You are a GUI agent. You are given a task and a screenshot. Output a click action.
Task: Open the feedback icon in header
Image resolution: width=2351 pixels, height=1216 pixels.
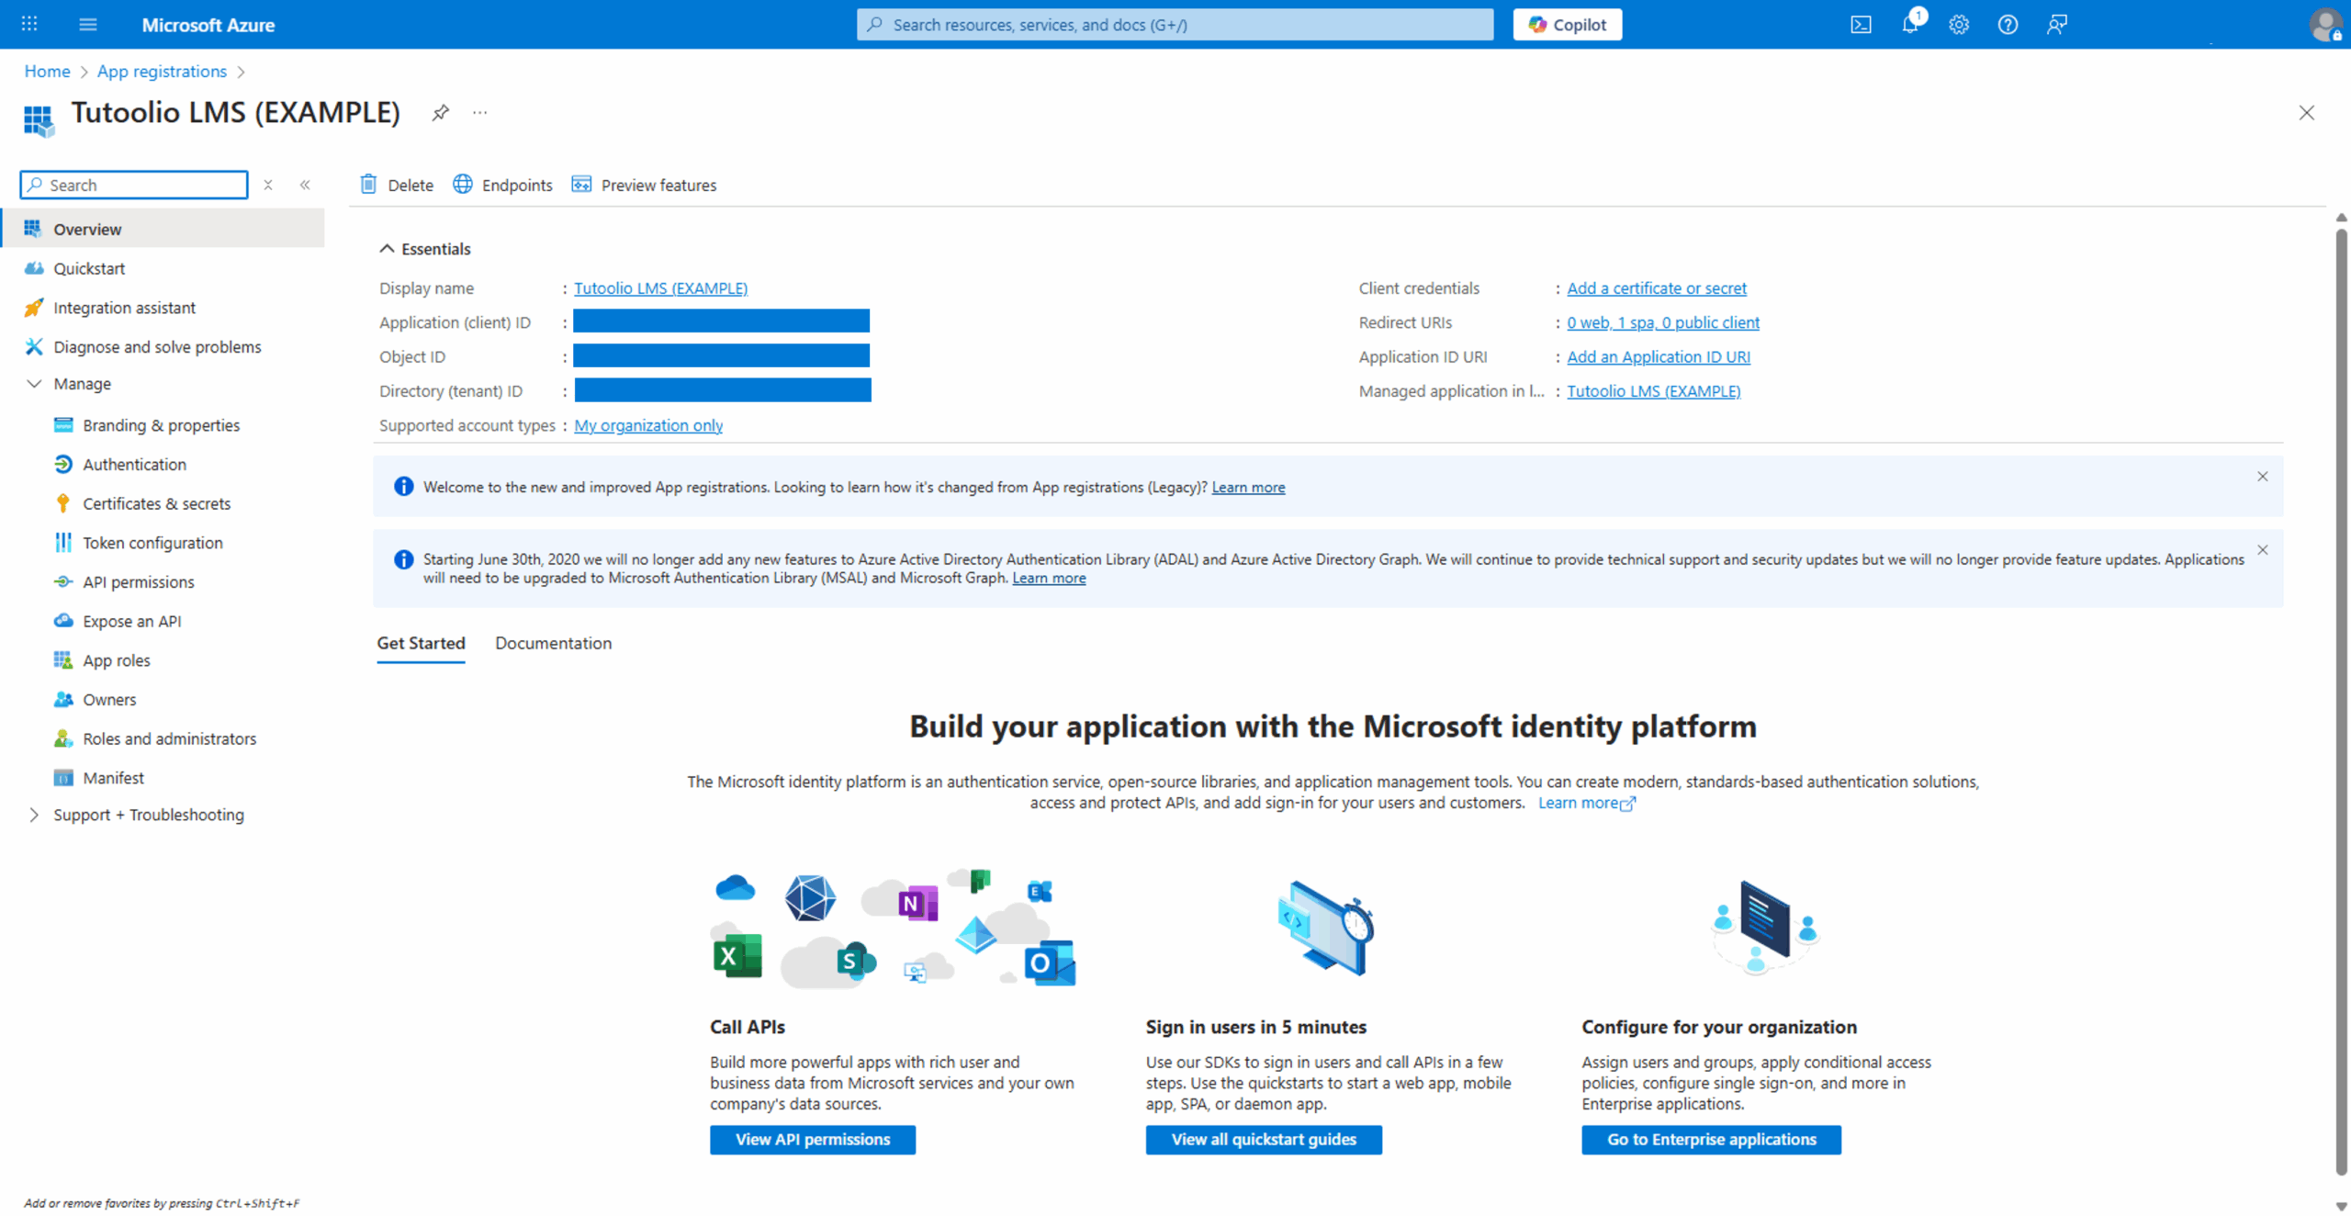click(x=2057, y=25)
